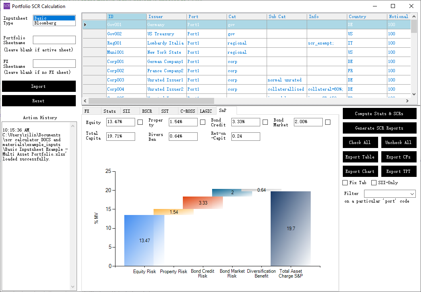The image size is (421, 292).
Task: Switch to the BSCR tab
Action: 147,111
